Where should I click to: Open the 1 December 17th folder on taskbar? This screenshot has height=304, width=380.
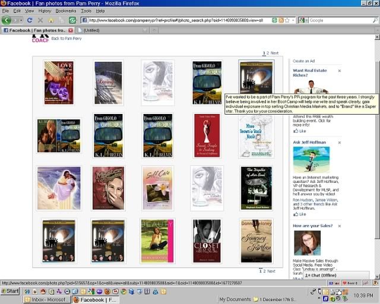[275, 299]
